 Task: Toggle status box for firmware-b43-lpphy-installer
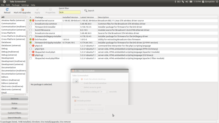click(30, 43)
